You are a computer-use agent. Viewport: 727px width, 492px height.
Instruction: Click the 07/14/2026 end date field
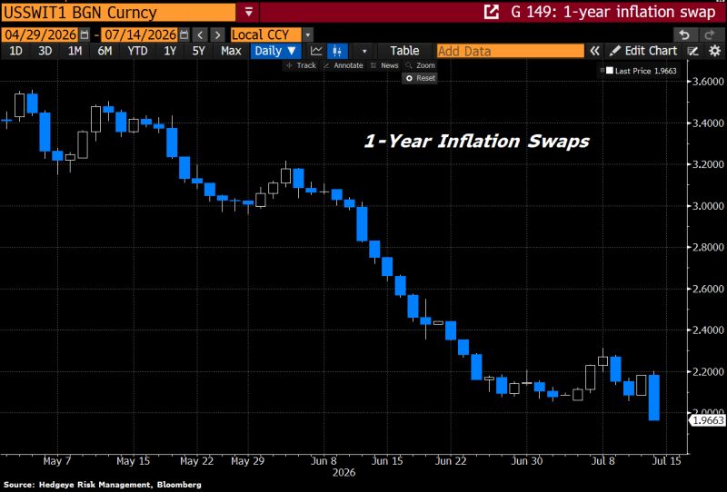140,34
